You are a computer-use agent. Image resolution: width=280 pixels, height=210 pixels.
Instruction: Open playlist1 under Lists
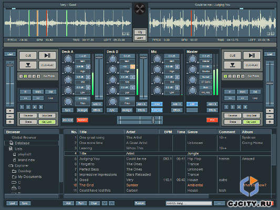pyautogui.click(x=25, y=154)
